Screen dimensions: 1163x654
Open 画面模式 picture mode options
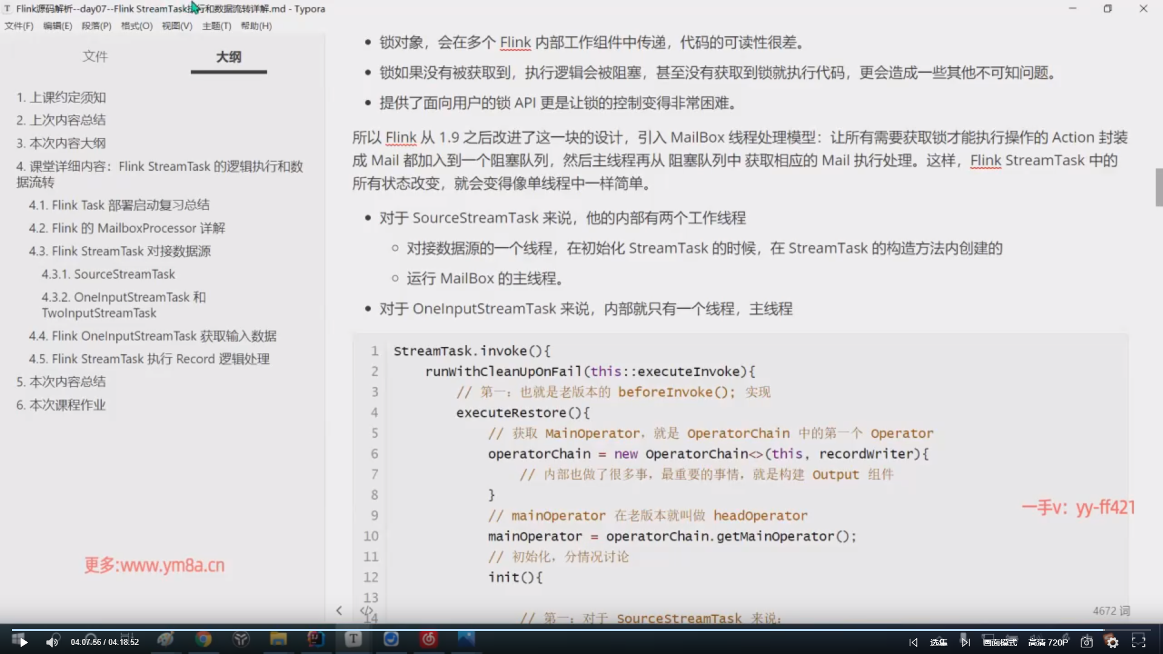pyautogui.click(x=1000, y=642)
